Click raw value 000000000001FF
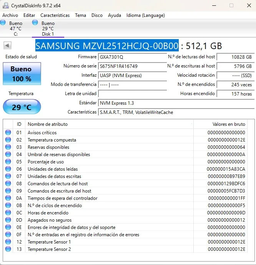This screenshot has height=265, width=256. [227, 198]
